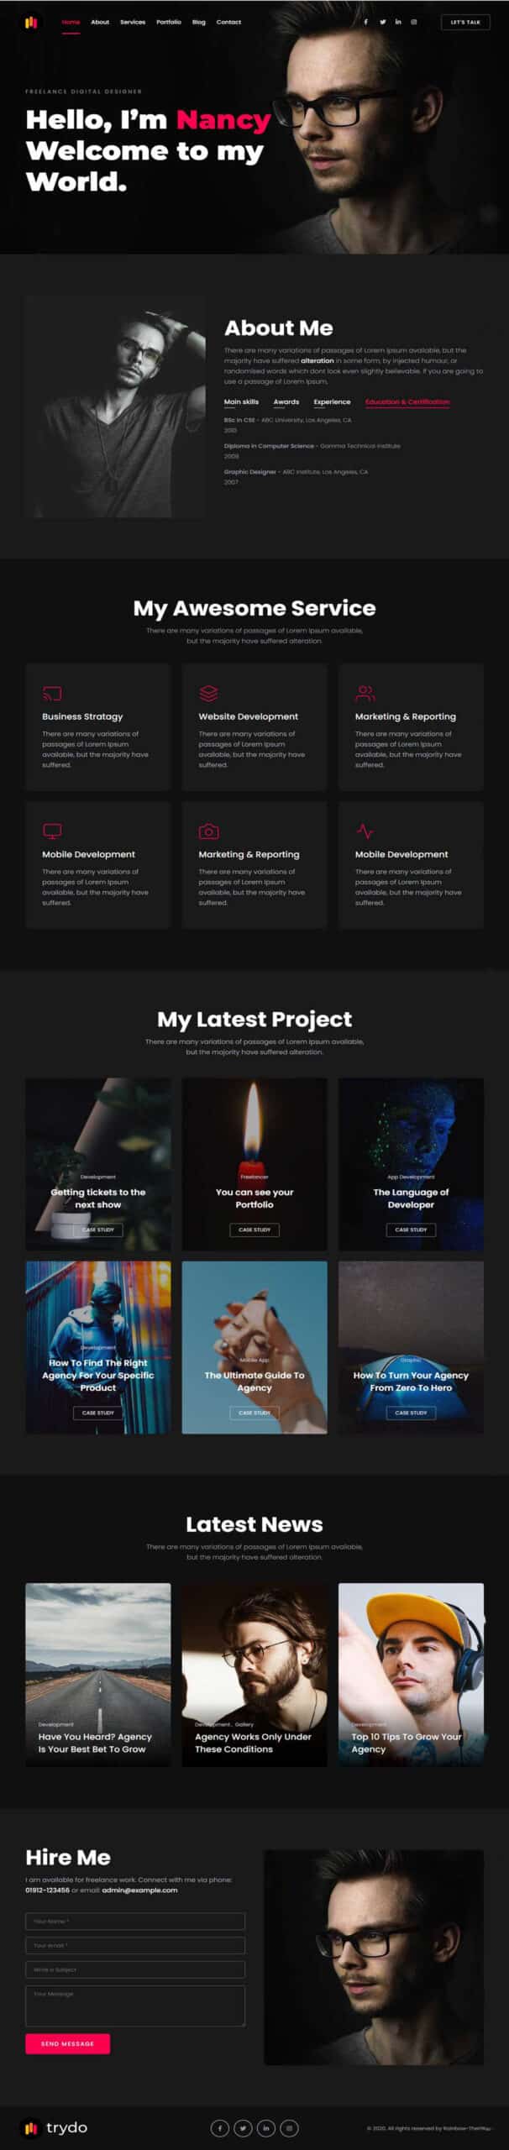Click the Instagram circle icon in the footer
The image size is (509, 2150).
(x=290, y=2127)
